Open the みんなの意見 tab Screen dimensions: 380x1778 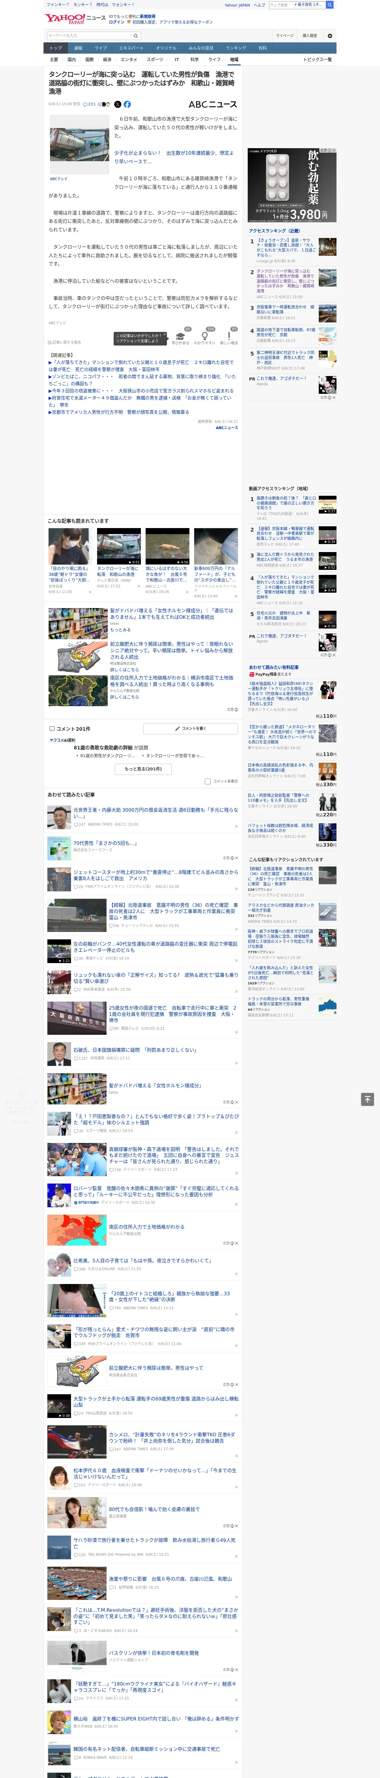201,48
